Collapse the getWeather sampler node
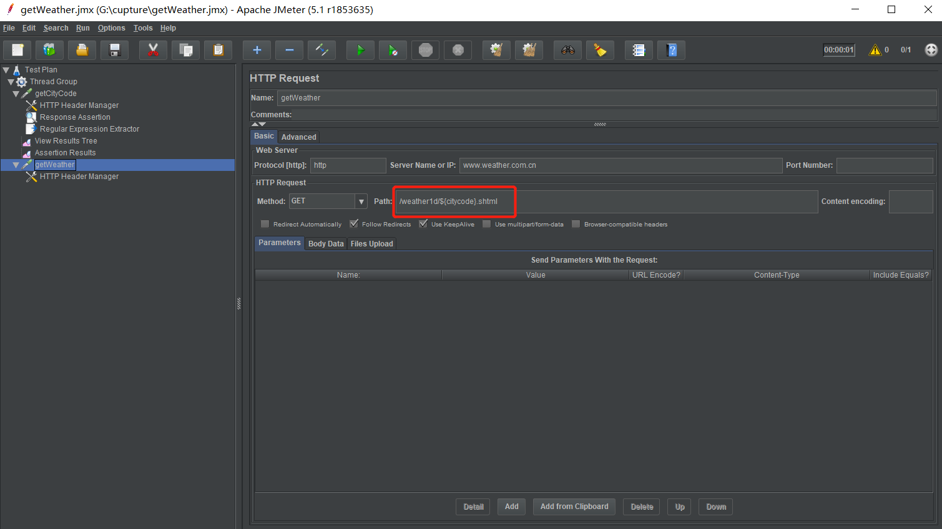This screenshot has width=942, height=529. pos(16,165)
